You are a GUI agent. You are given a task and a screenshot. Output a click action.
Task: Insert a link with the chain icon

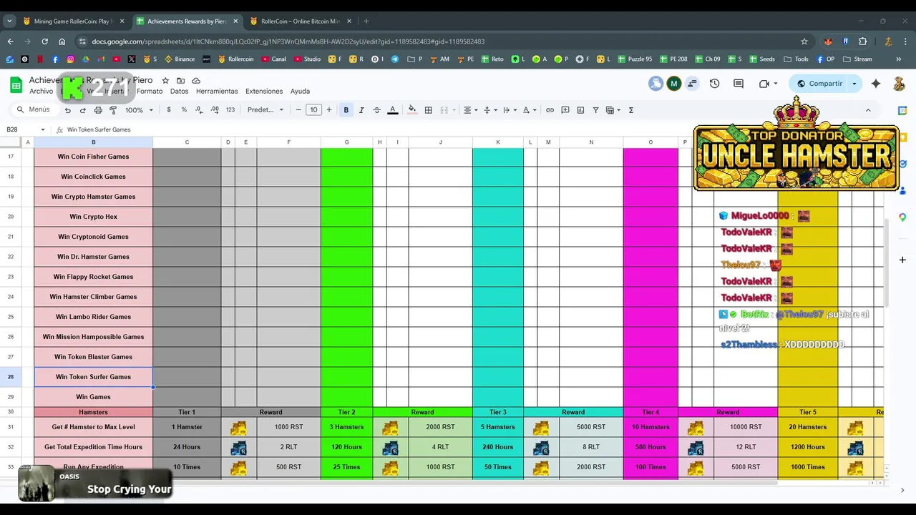point(550,110)
